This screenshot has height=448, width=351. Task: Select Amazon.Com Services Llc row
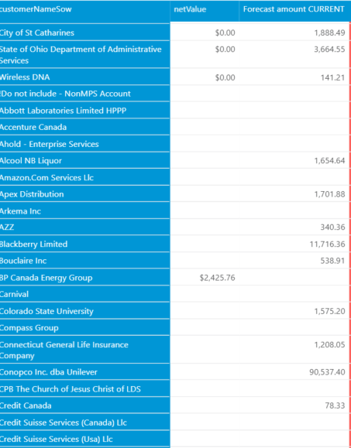(x=84, y=177)
